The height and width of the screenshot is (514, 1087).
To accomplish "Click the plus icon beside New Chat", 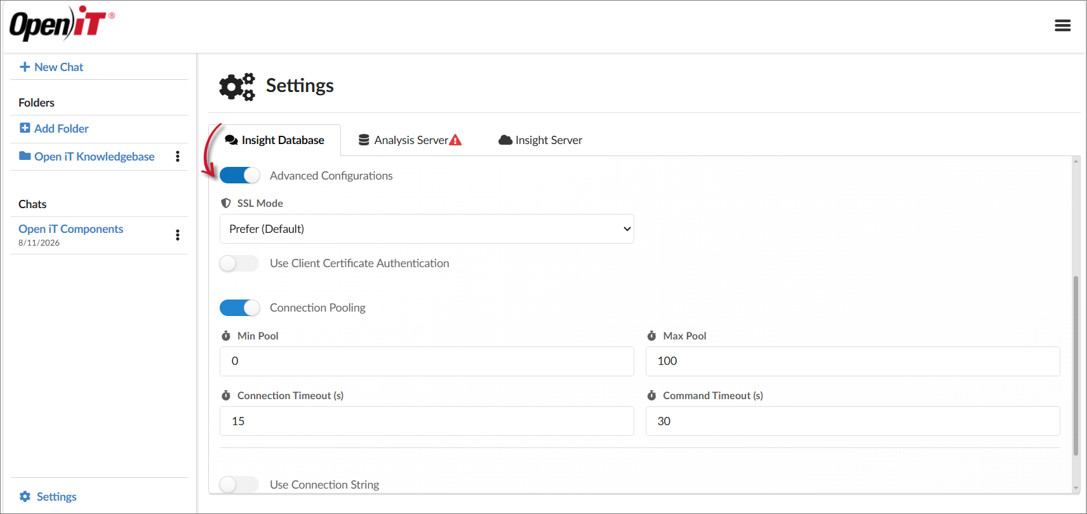I will click(x=25, y=67).
